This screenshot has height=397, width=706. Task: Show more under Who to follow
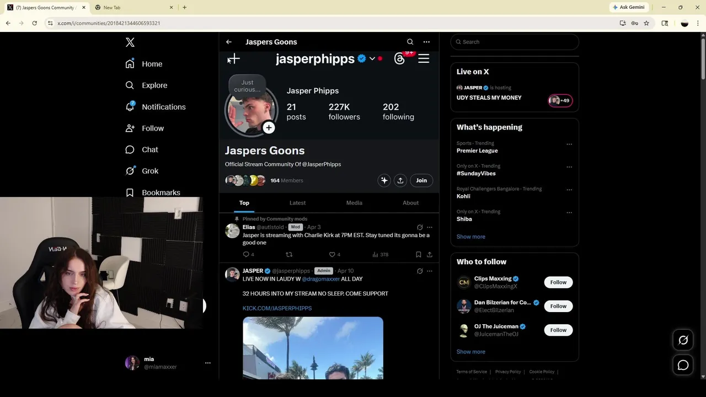tap(470, 352)
